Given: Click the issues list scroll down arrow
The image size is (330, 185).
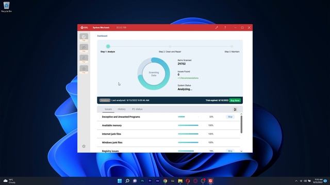Looking at the screenshot, I should point(241,151).
